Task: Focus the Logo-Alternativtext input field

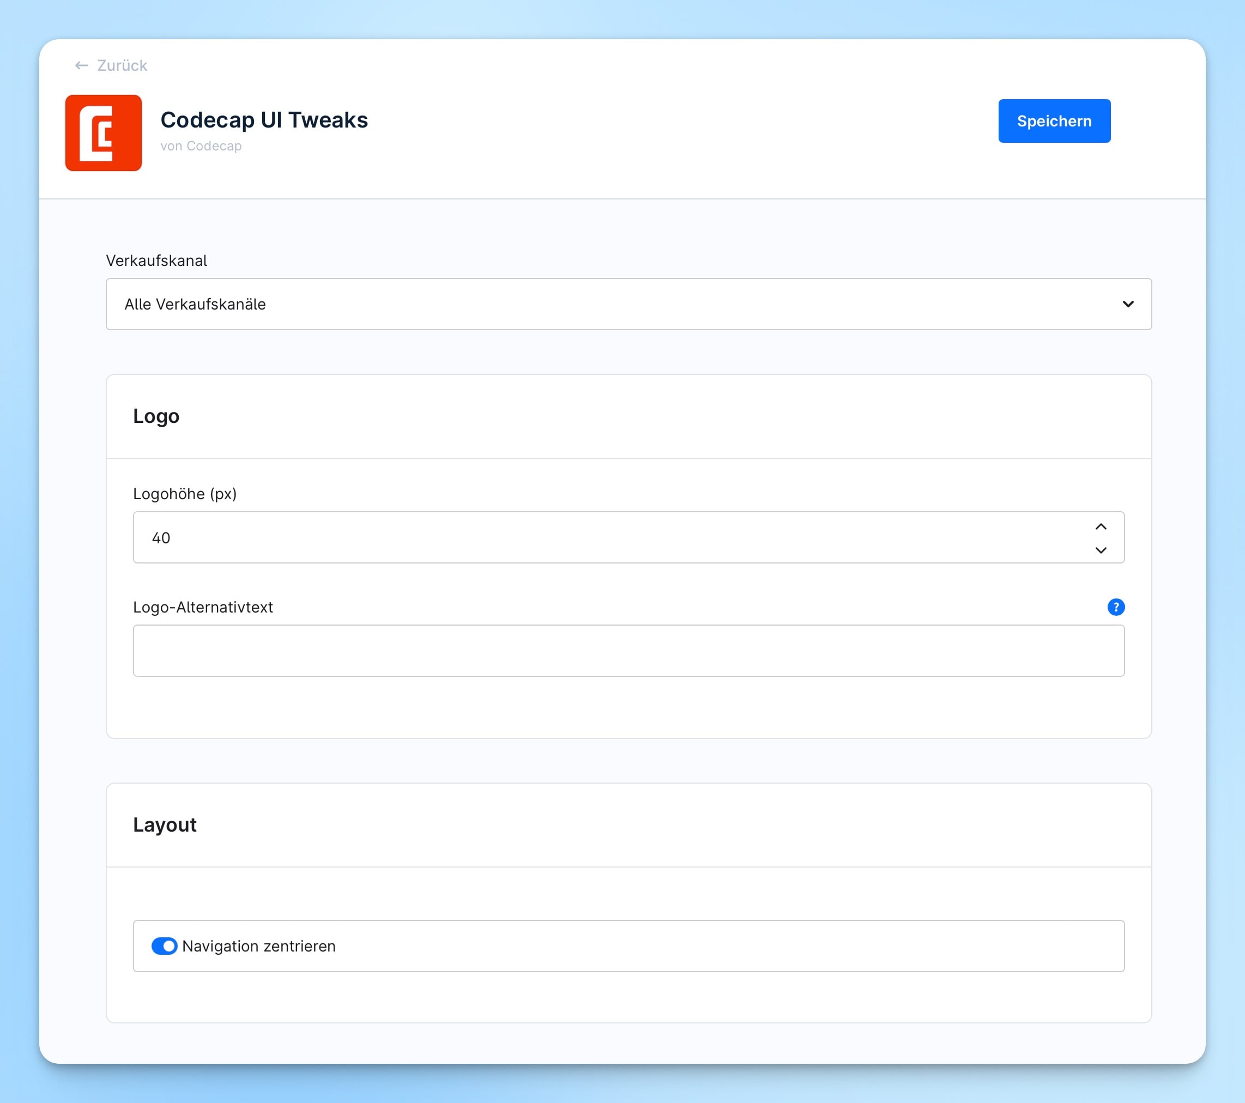Action: [x=628, y=651]
